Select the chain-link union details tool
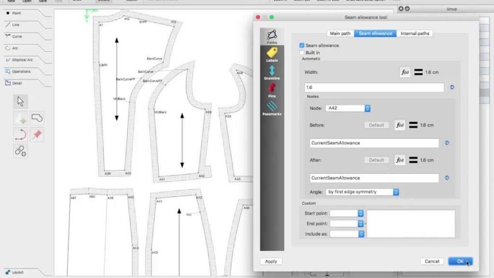The height and width of the screenshot is (278, 494). [20, 151]
